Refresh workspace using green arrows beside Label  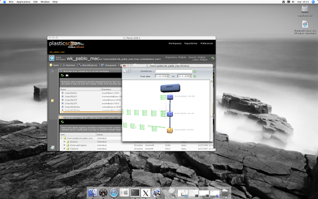pyautogui.click(x=213, y=58)
